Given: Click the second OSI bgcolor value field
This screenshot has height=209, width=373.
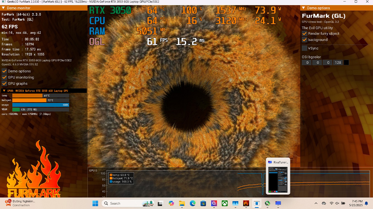Looking at the screenshot, I should (317, 62).
